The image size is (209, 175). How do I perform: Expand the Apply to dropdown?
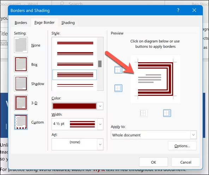coord(193,135)
